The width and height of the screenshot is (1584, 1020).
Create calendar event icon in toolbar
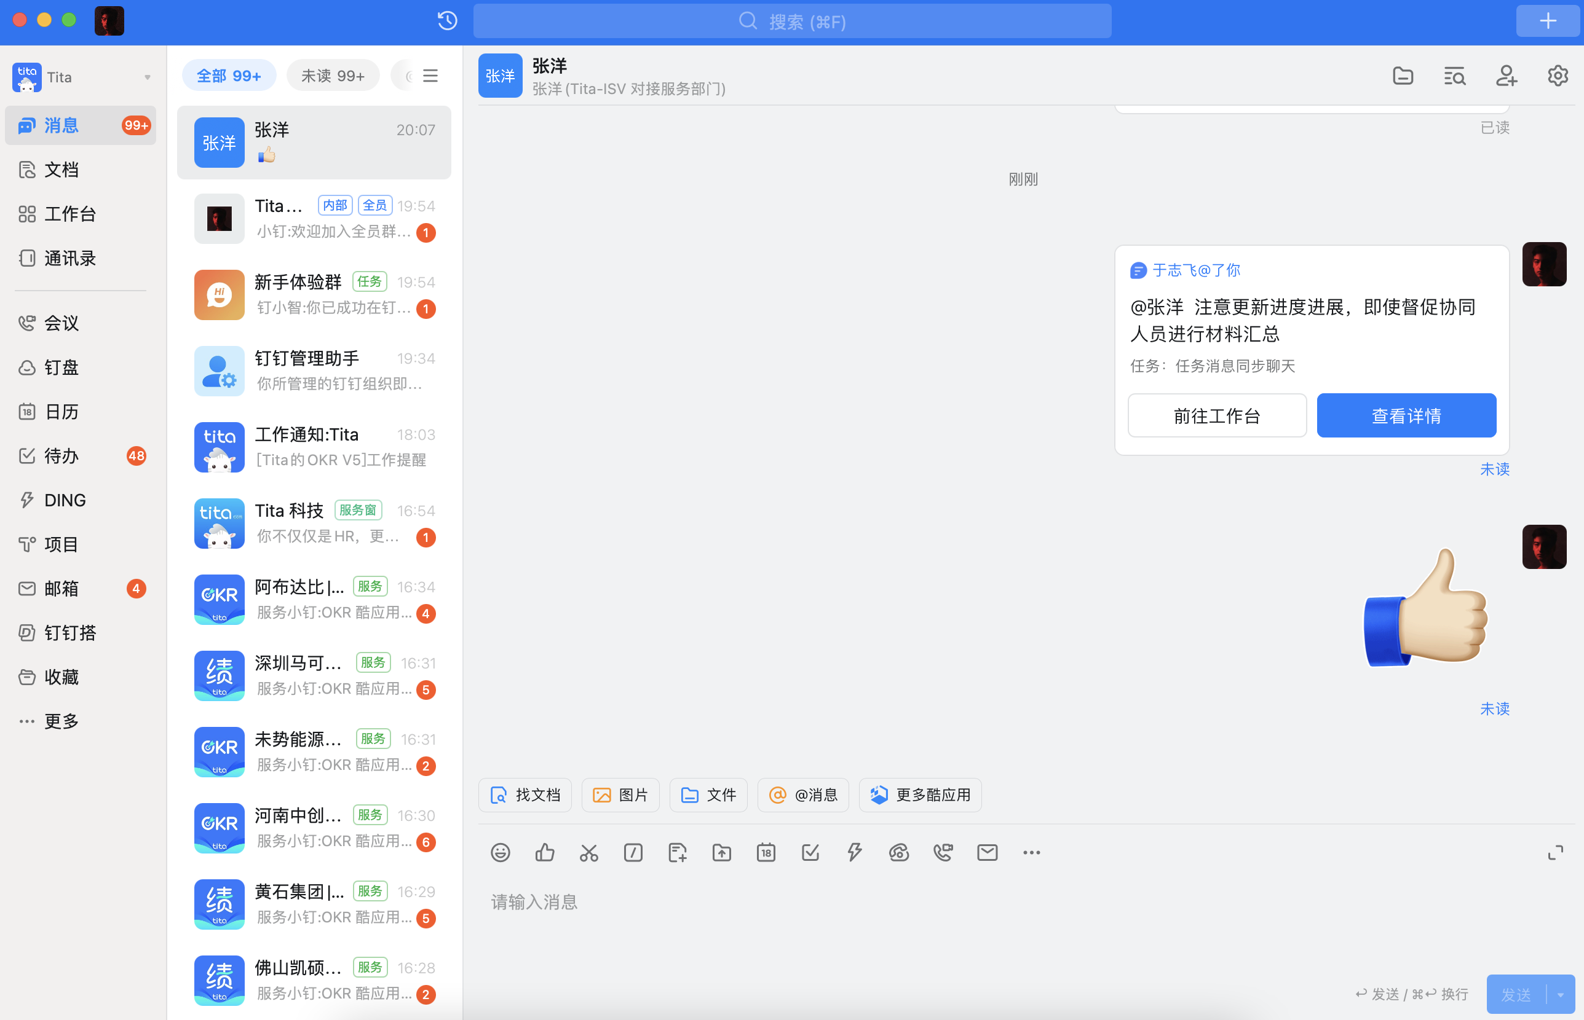click(x=766, y=852)
